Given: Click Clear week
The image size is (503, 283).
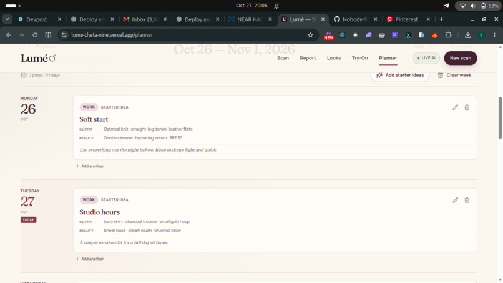Looking at the screenshot, I should (454, 75).
